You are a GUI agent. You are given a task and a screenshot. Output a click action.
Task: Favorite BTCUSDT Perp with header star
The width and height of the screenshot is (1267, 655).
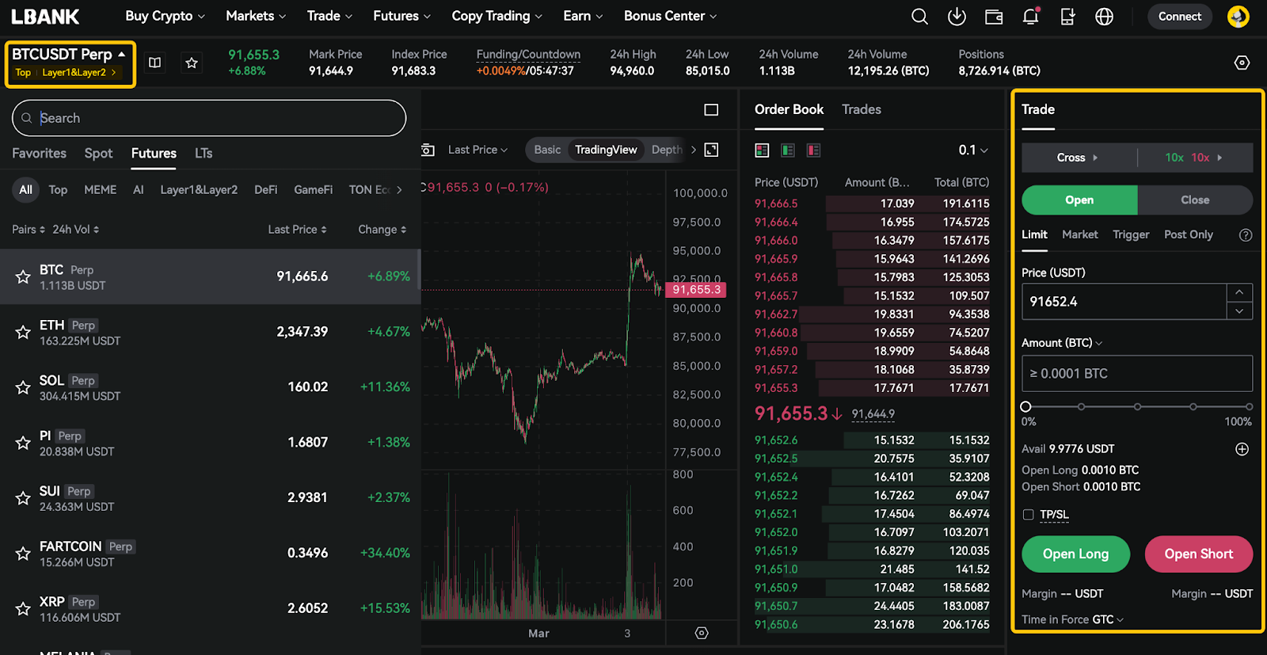(192, 63)
